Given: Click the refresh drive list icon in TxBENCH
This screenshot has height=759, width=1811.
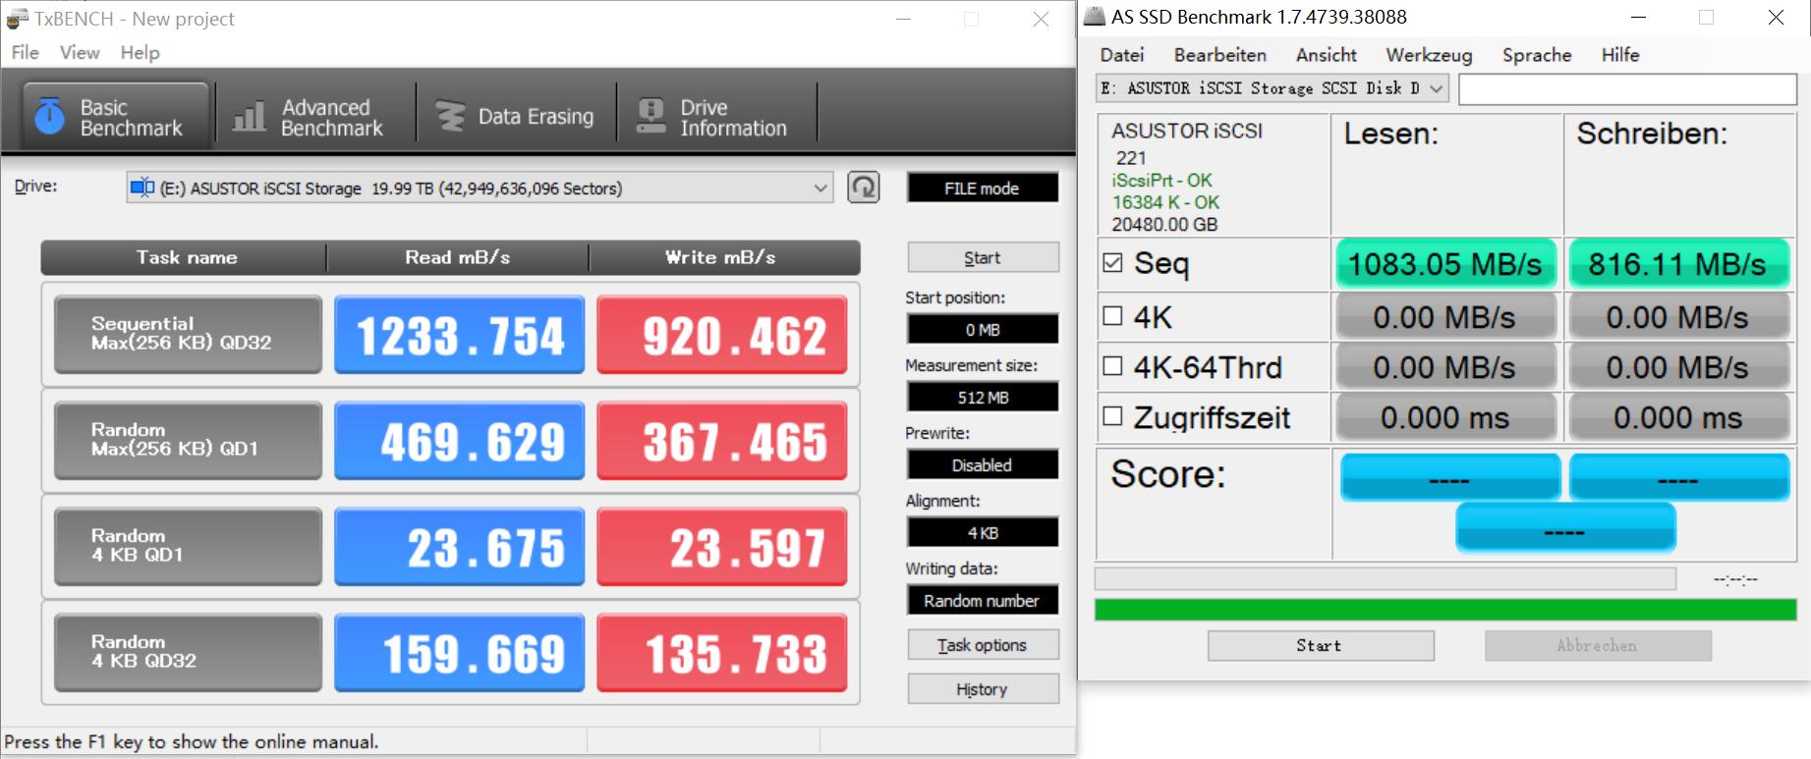Looking at the screenshot, I should pyautogui.click(x=864, y=188).
